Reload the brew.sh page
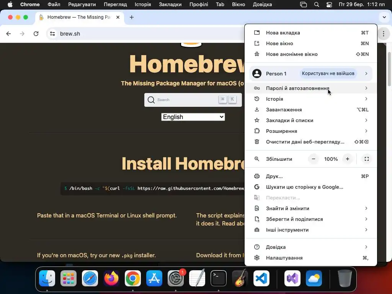The height and width of the screenshot is (294, 392). click(x=36, y=34)
